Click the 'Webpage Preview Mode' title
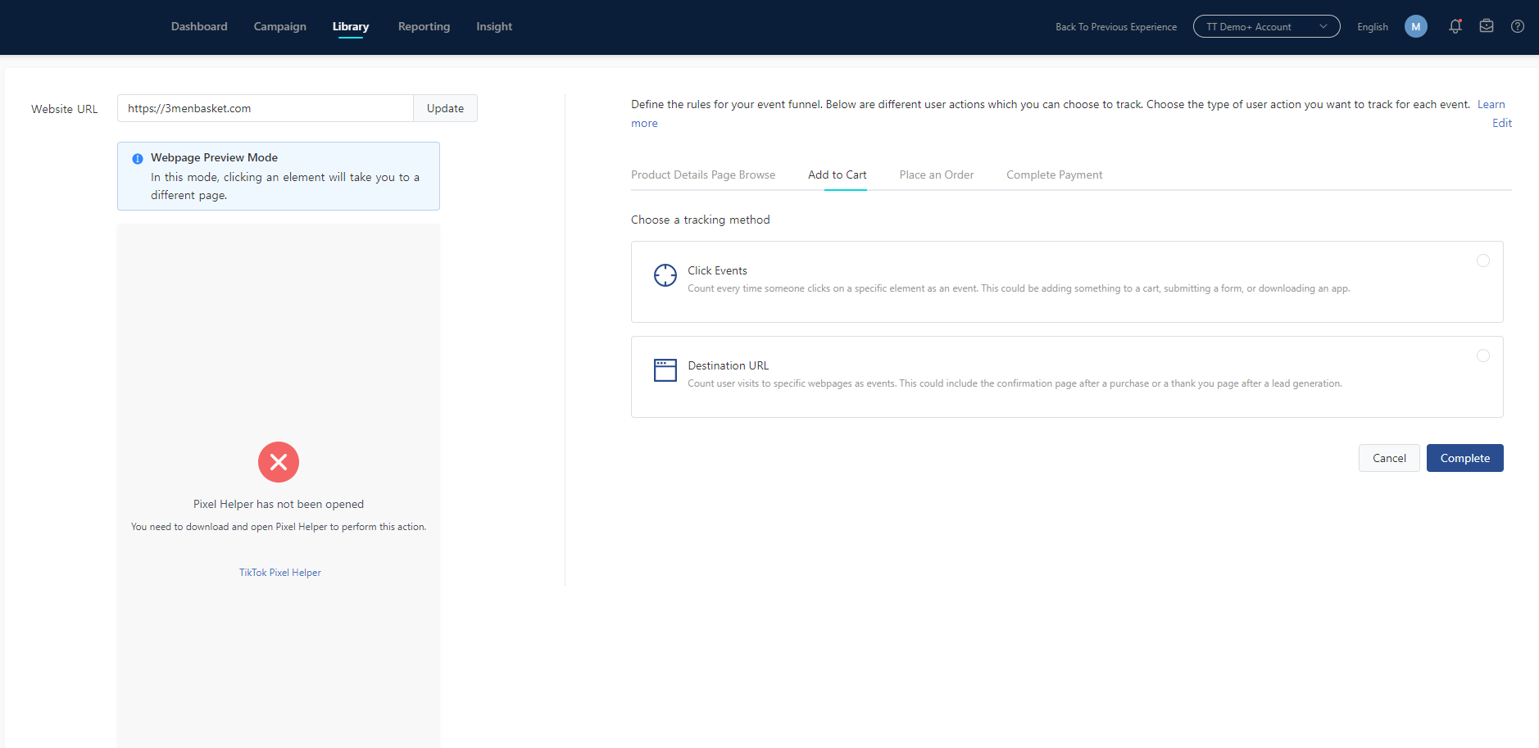Viewport: 1539px width, 748px height. tap(214, 157)
